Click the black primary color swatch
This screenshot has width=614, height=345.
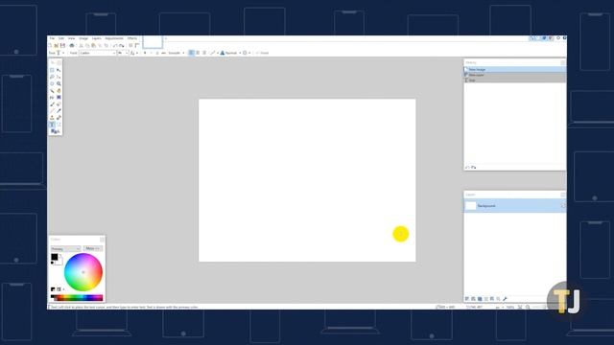click(x=54, y=257)
